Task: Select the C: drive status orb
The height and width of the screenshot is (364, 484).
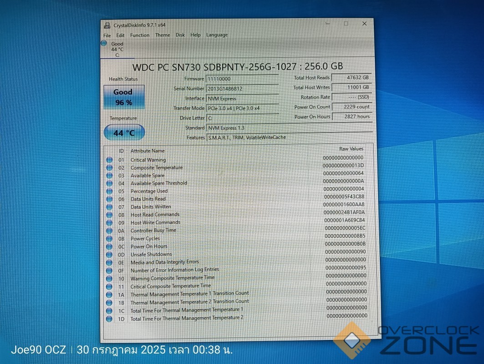Action: 104,43
